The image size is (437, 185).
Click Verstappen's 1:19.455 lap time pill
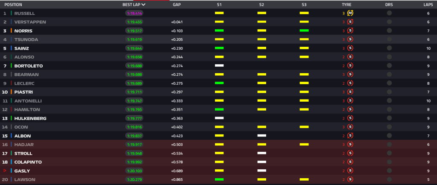(134, 22)
